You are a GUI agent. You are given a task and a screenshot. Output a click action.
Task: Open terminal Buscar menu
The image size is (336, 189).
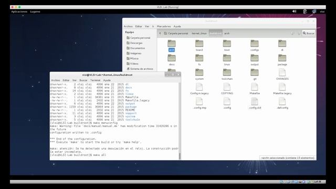pyautogui.click(x=83, y=80)
